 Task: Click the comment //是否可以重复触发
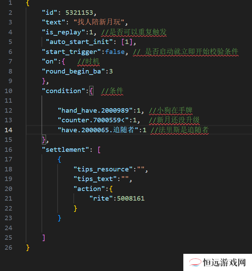point(134,32)
